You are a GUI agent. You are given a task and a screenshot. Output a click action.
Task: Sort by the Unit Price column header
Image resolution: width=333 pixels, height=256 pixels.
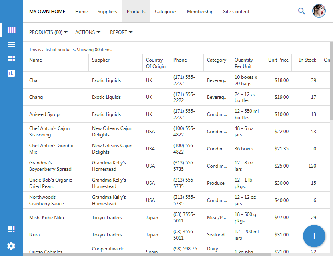[x=278, y=60]
